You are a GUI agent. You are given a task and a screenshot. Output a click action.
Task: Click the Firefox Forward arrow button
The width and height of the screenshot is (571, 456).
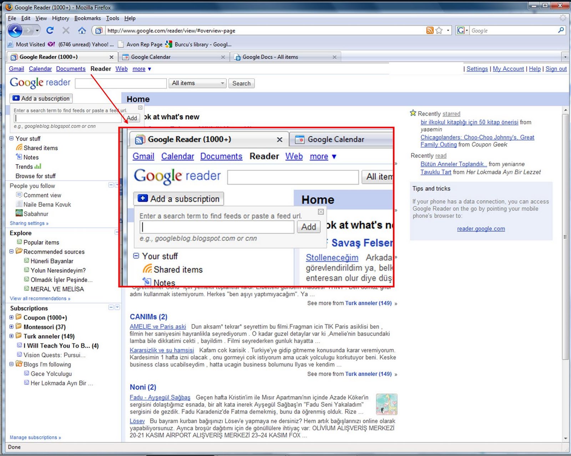pos(29,31)
